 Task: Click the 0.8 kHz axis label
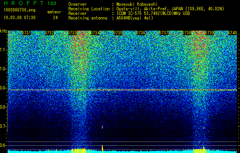point(3,107)
